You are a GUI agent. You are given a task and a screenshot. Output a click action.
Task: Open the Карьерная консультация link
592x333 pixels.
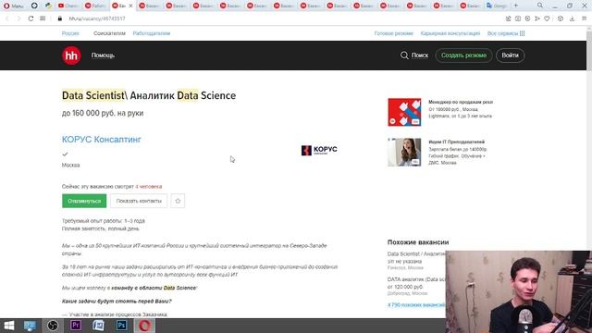coord(450,33)
